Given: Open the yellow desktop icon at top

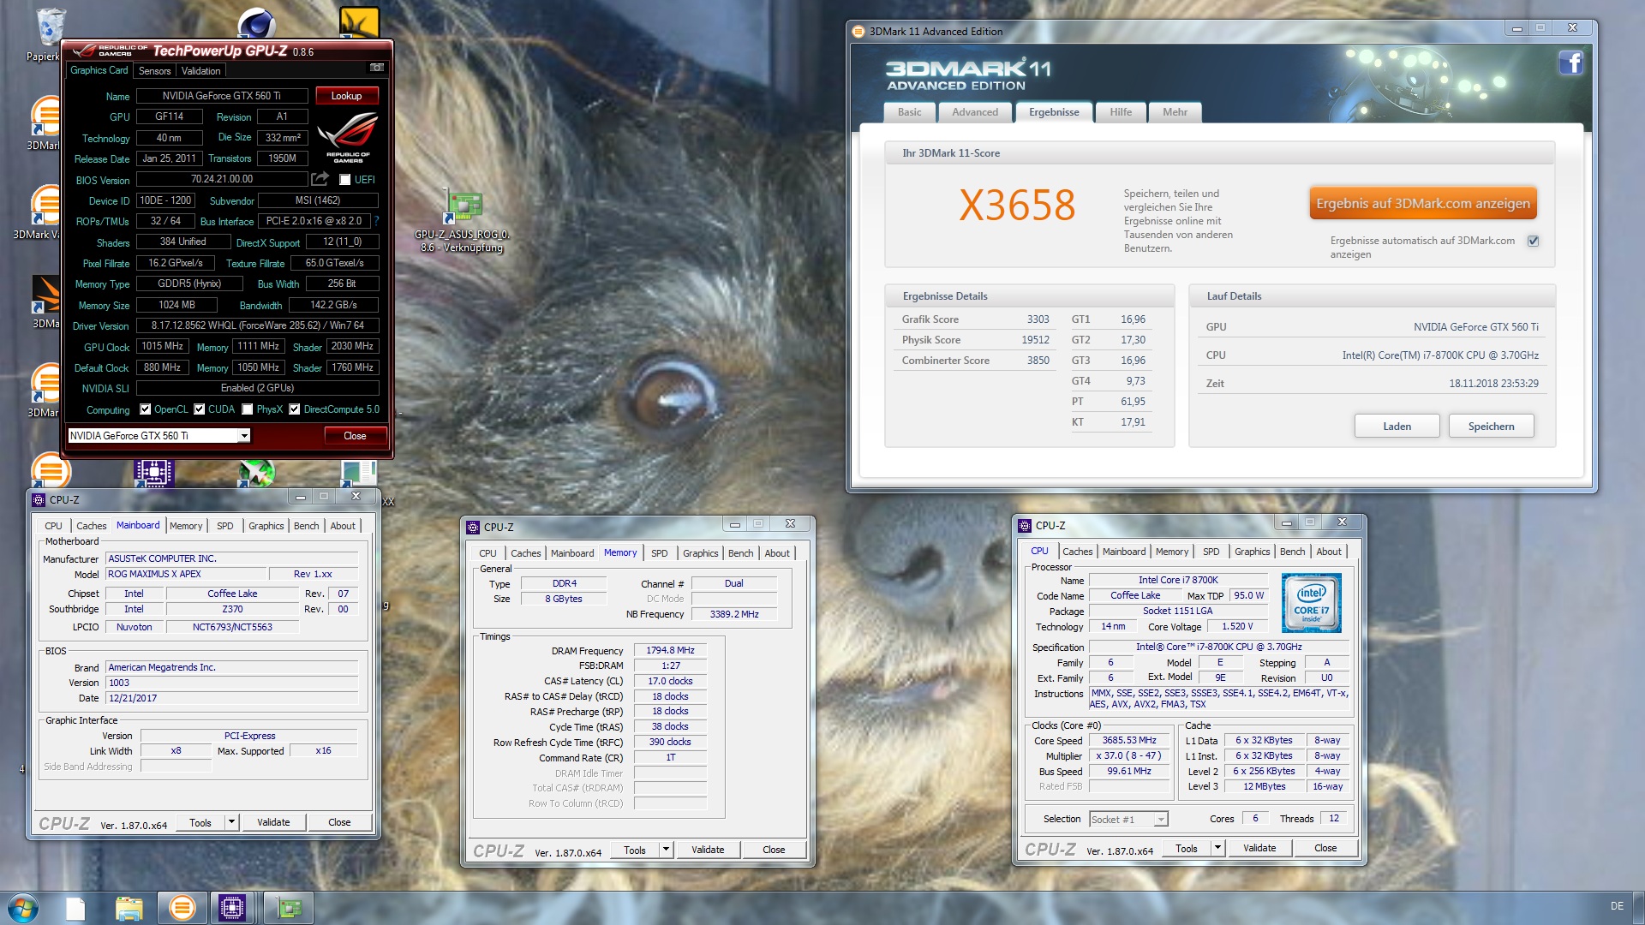Looking at the screenshot, I should click(x=359, y=22).
